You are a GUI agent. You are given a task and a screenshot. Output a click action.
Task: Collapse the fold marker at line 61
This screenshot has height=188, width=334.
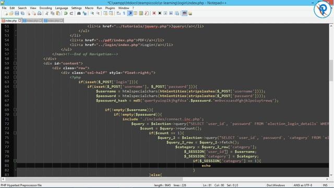pos(15,73)
